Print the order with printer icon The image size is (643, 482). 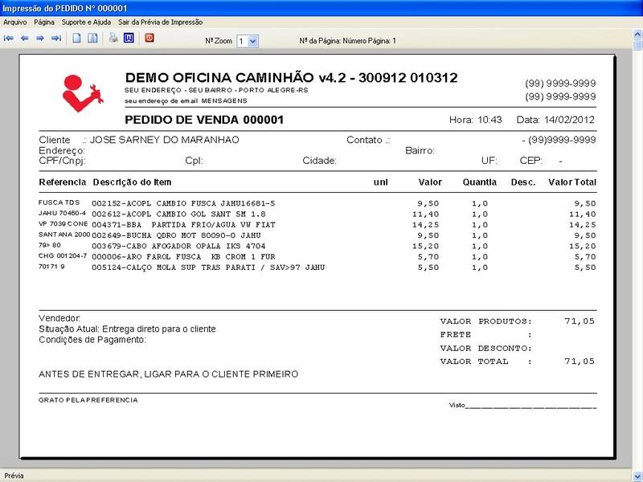tap(114, 38)
